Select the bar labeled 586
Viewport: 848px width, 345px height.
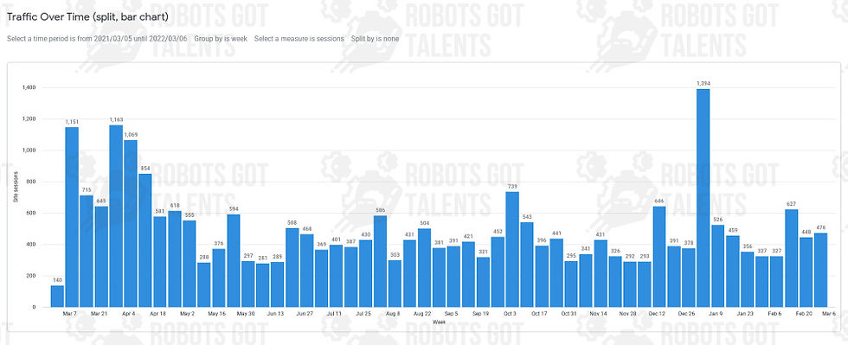pyautogui.click(x=380, y=261)
